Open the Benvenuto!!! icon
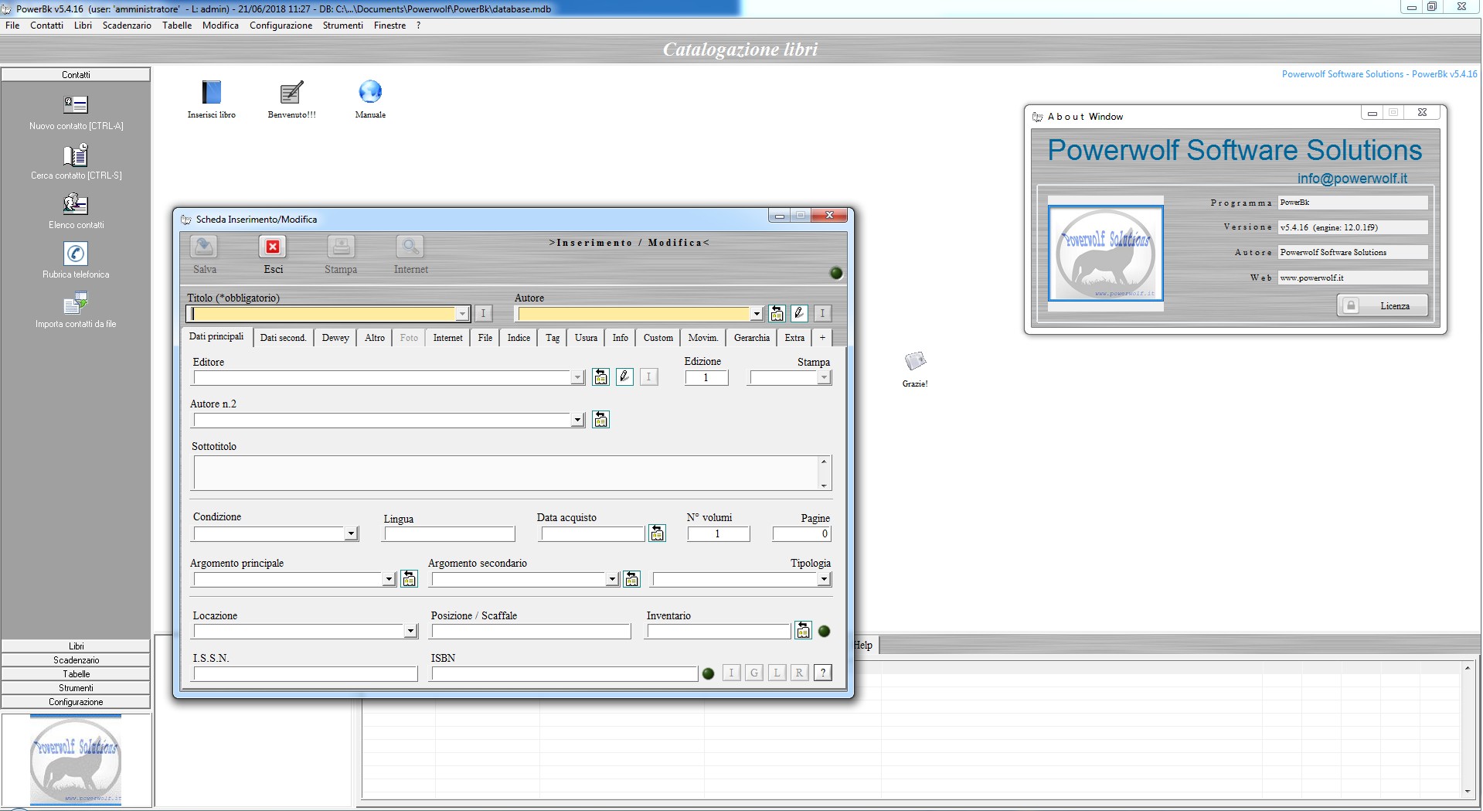Image resolution: width=1483 pixels, height=811 pixels. [x=291, y=92]
